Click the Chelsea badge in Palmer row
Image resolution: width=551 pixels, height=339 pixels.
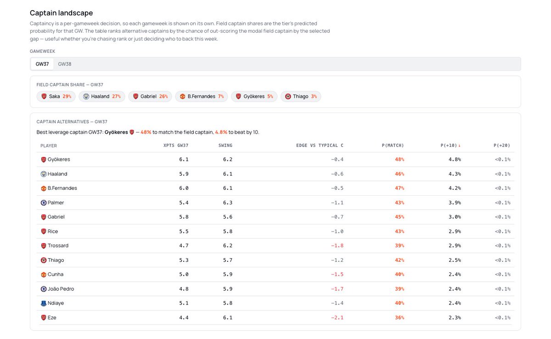44,203
